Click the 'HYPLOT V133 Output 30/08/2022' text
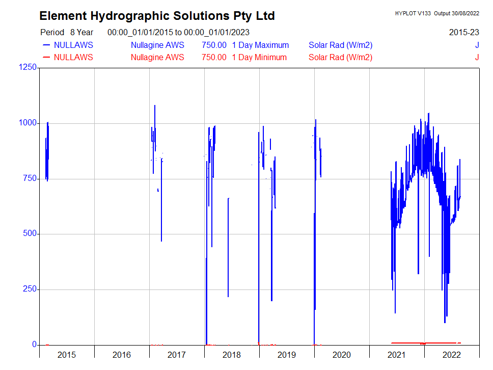The image size is (493, 370). coord(436,14)
